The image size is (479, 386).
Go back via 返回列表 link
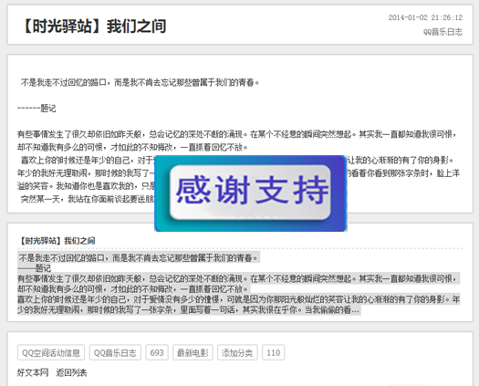[x=71, y=372]
